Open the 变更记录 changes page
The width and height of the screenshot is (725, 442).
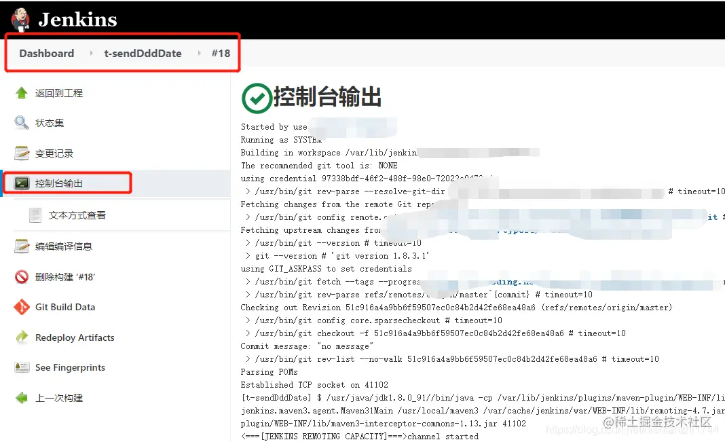pyautogui.click(x=54, y=153)
